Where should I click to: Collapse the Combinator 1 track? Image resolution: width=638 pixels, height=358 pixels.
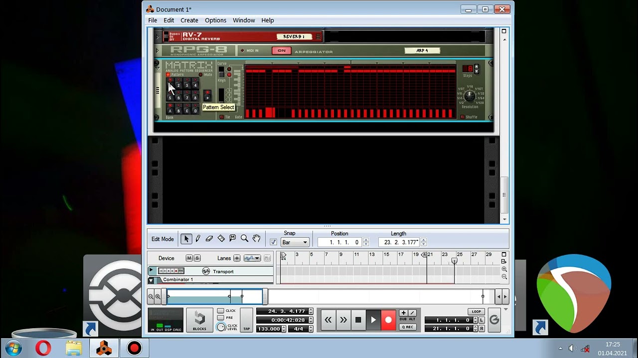151,280
